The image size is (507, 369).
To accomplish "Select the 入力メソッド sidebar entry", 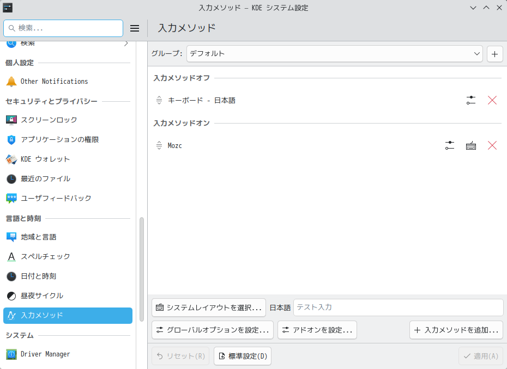I will 68,316.
